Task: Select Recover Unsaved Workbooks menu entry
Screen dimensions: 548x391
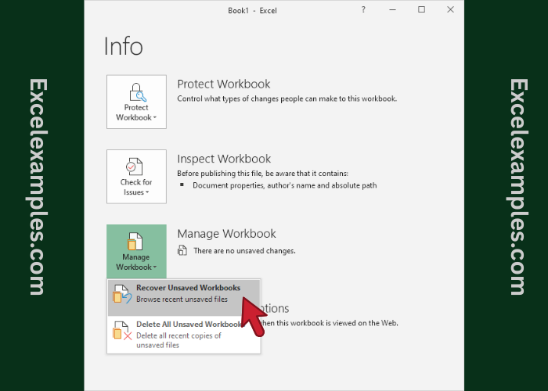Action: (x=186, y=293)
